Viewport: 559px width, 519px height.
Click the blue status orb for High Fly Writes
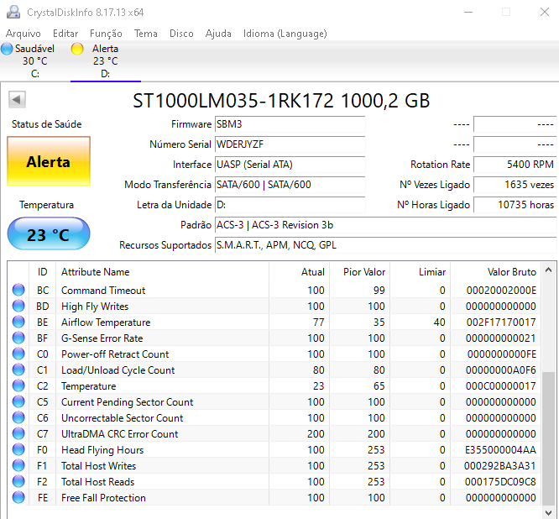pyautogui.click(x=18, y=306)
